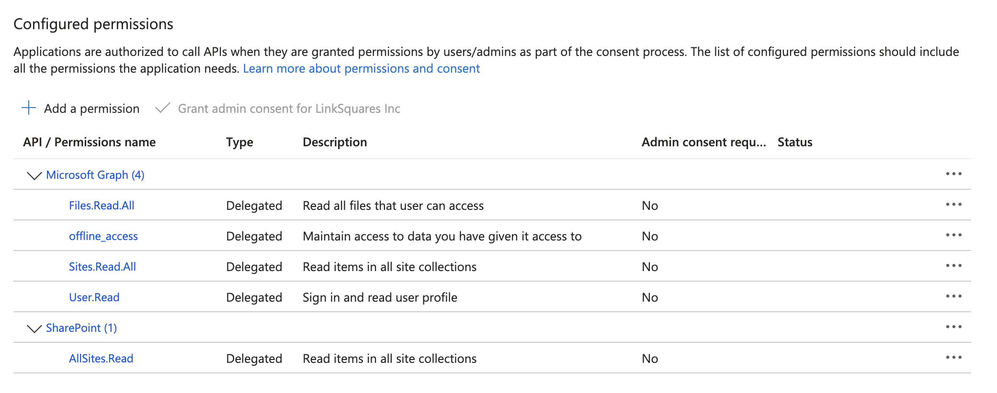Click the Admin consent required column header
The width and height of the screenshot is (997, 393).
click(703, 142)
